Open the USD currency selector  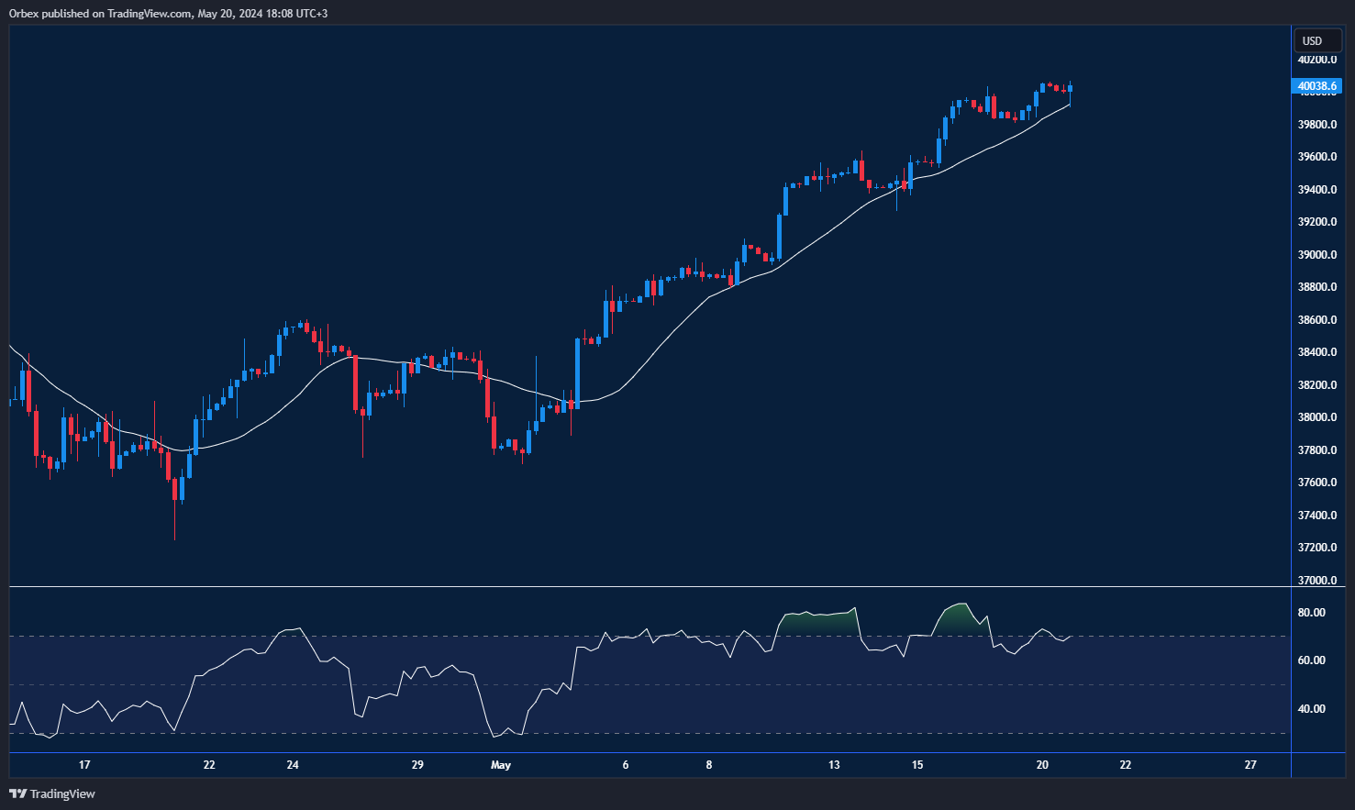coord(1313,40)
